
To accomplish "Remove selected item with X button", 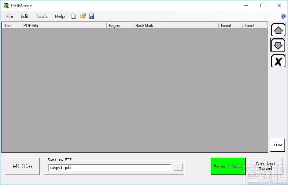I will [x=278, y=61].
